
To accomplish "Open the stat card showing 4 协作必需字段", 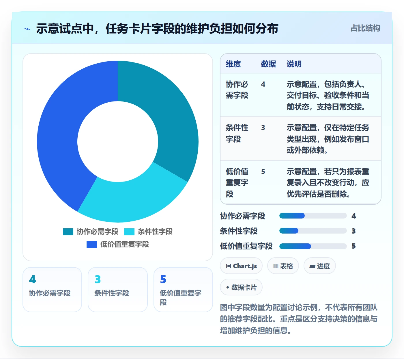I will [52, 290].
